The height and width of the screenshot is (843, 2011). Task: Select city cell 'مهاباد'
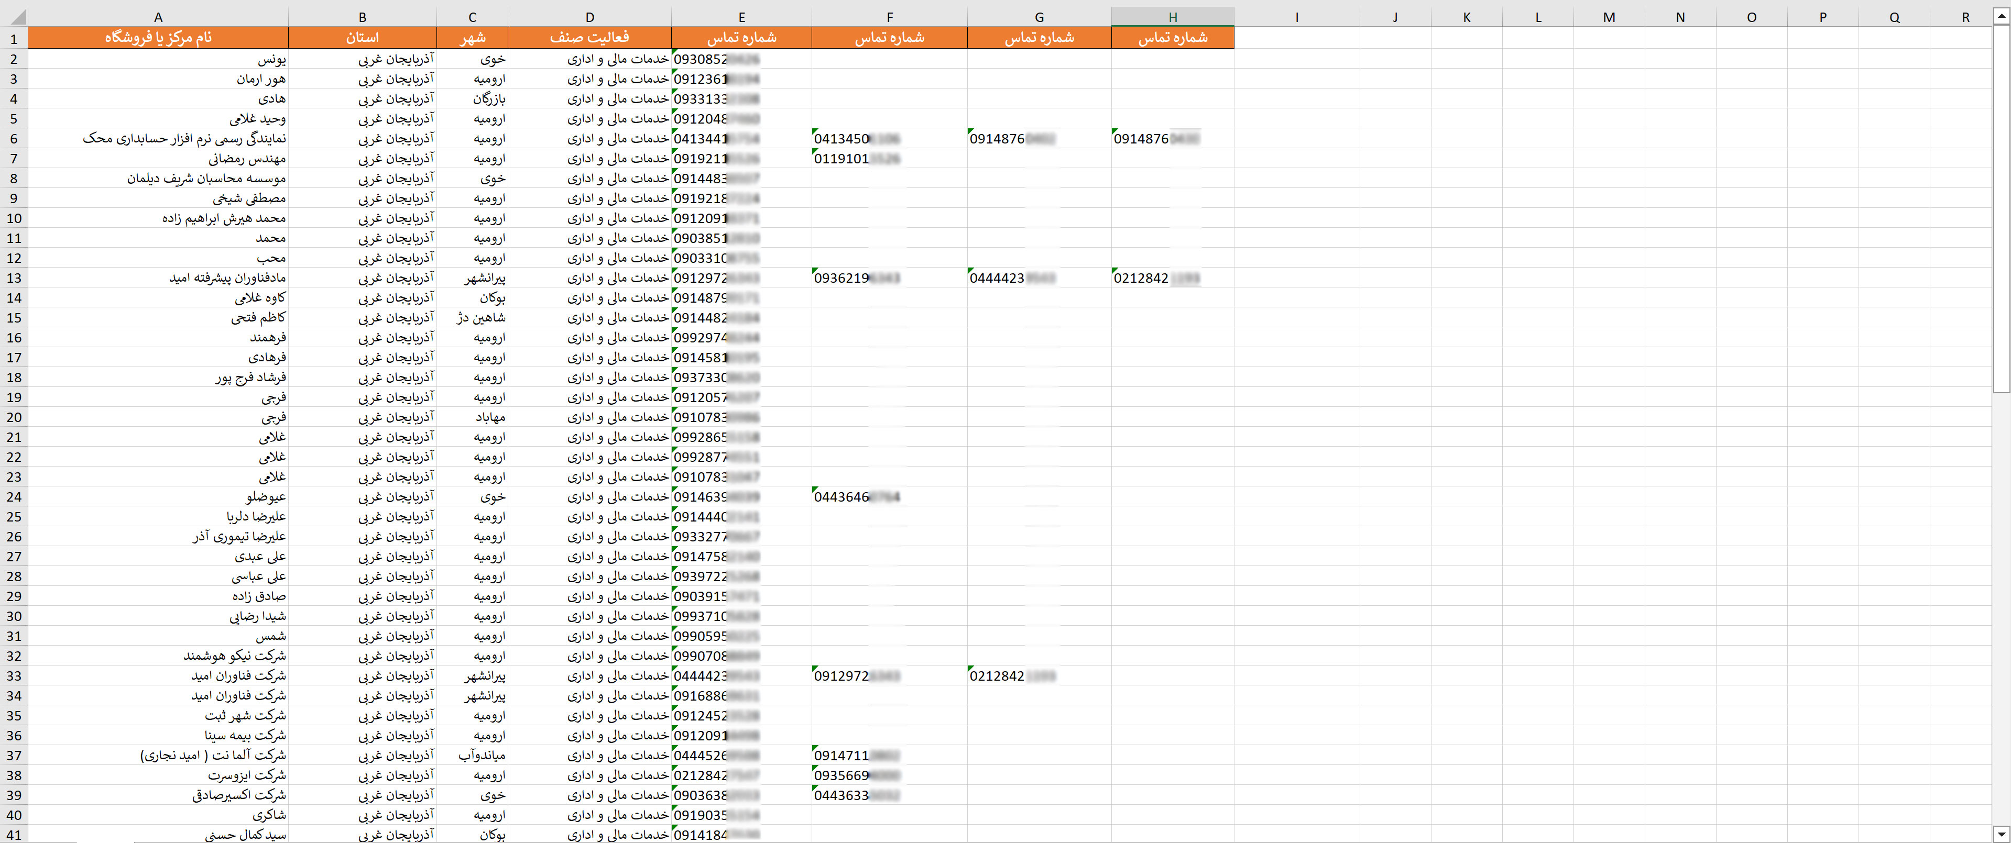(472, 417)
